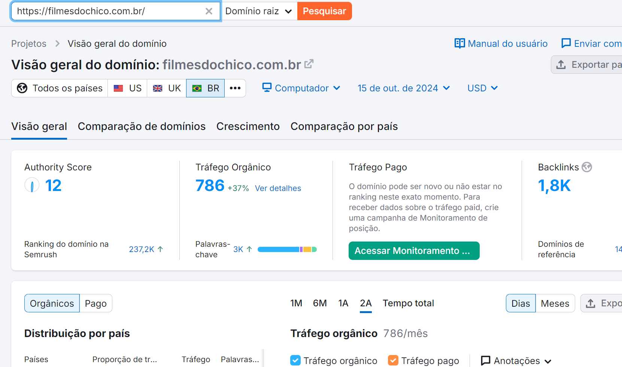The width and height of the screenshot is (622, 367).
Task: Switch to Comparação por país tab
Action: pyautogui.click(x=344, y=127)
